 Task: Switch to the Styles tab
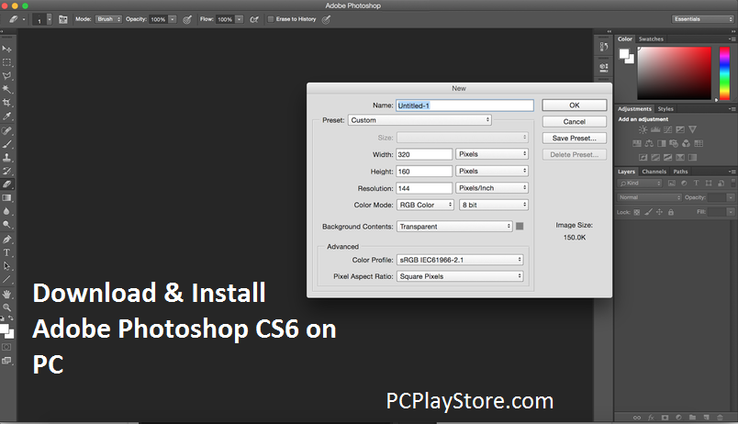(665, 108)
